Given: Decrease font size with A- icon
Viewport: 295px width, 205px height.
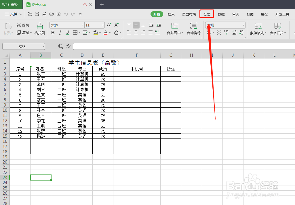Looking at the screenshot, I should coord(117,25).
